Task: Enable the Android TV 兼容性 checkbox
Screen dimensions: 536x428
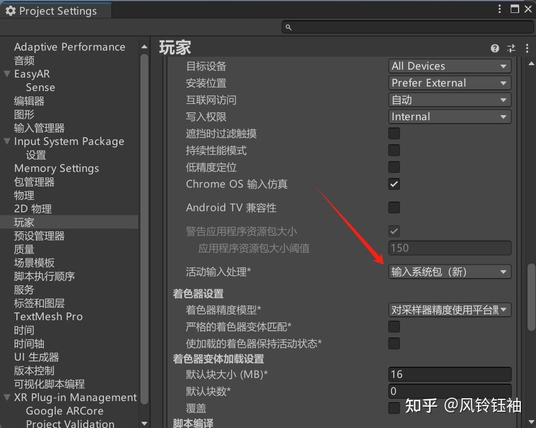Action: point(394,207)
